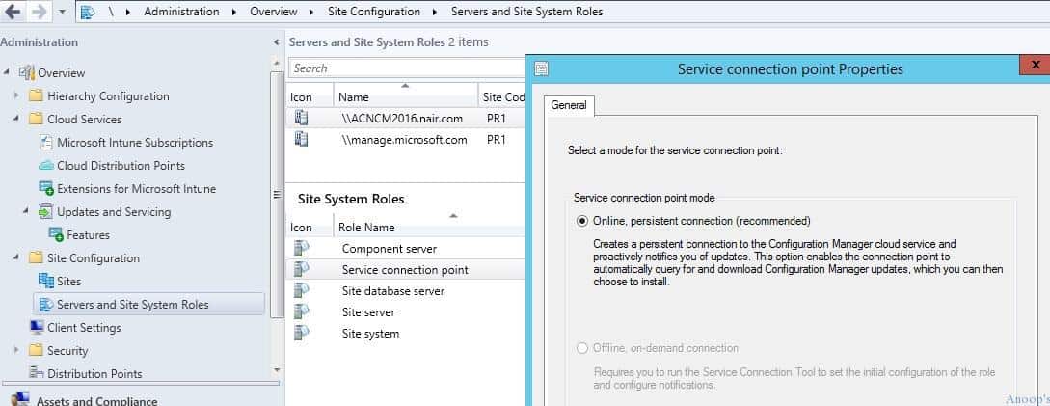
Task: Open Microsoft Intune Subscriptions node
Action: point(135,142)
